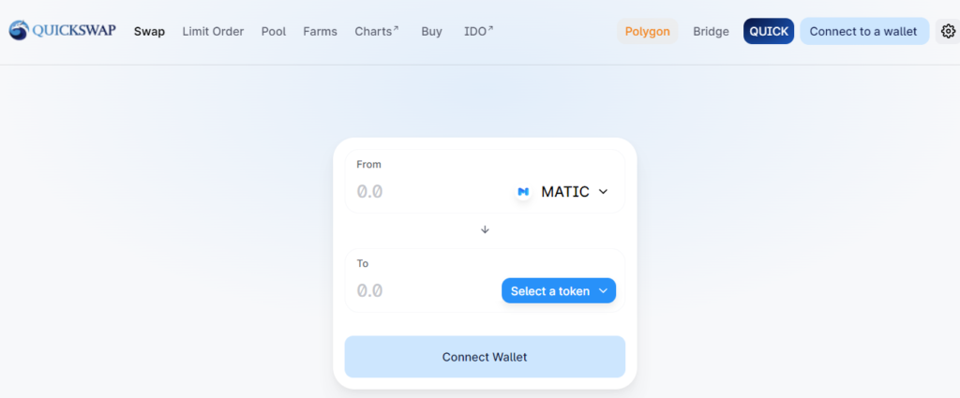Click the QUICK token button
Viewport: 960px width, 398px height.
point(769,31)
